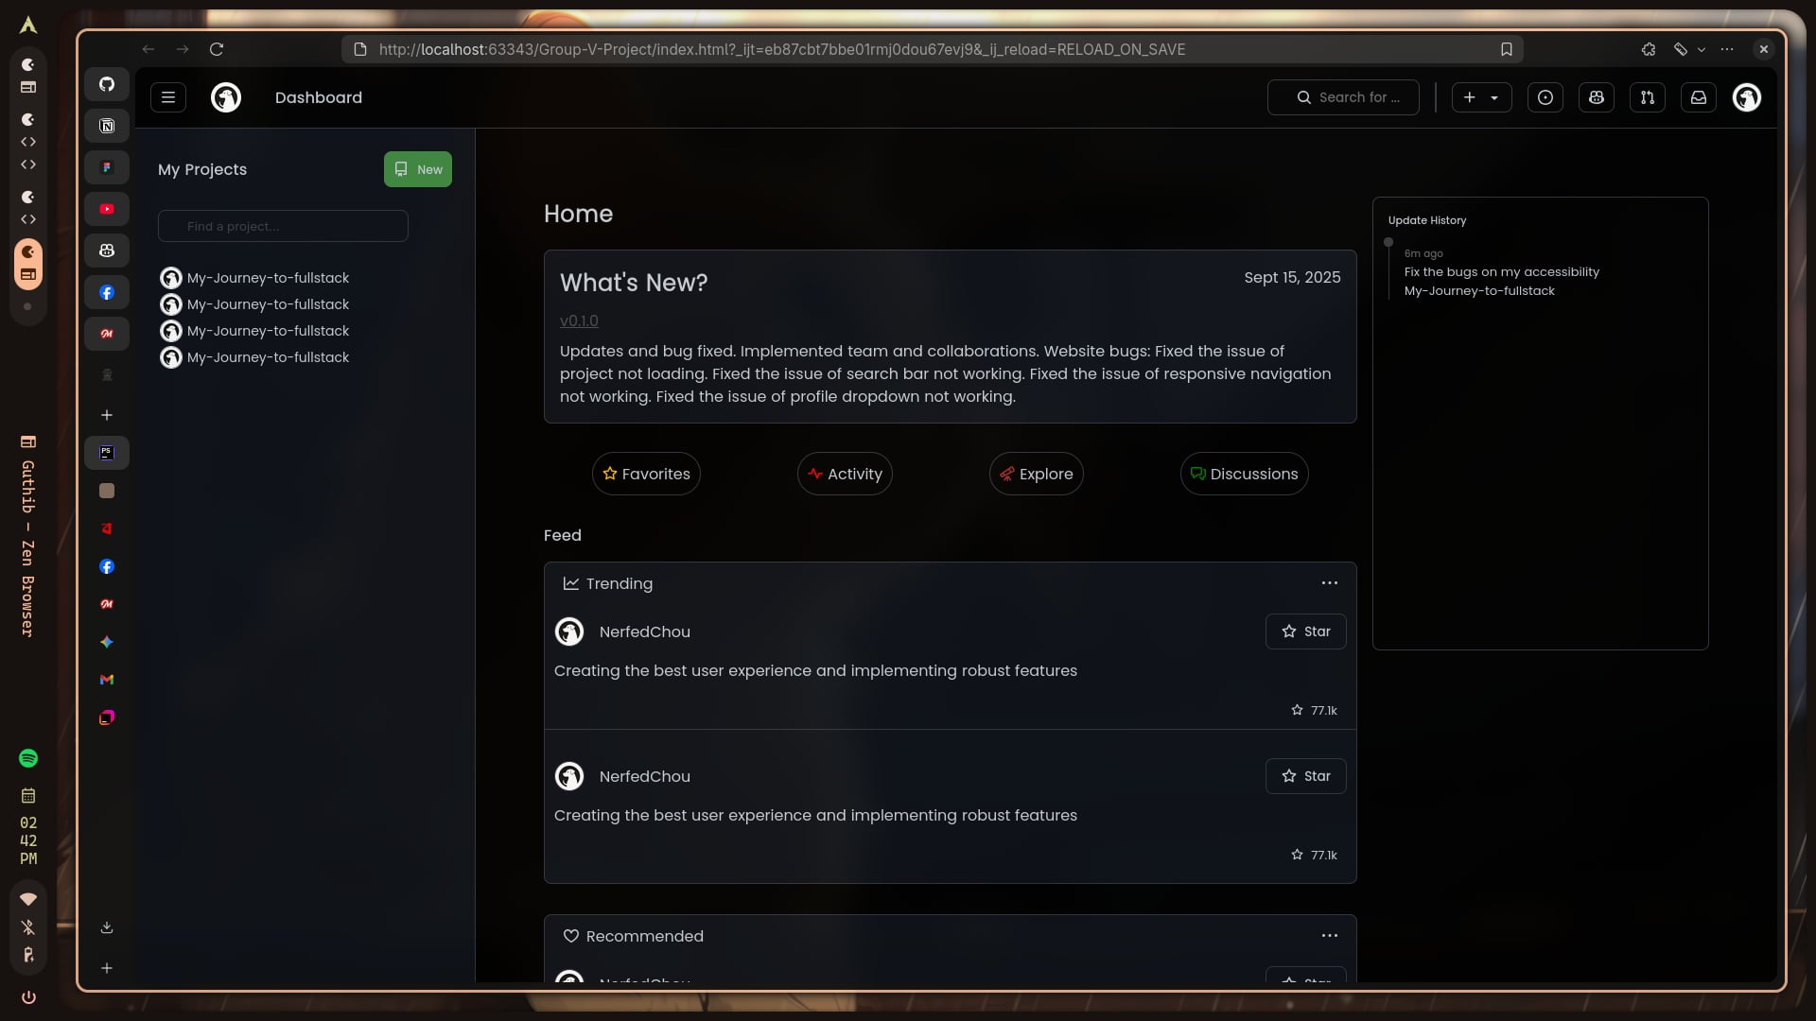This screenshot has height=1021, width=1816.
Task: Star the first NerfedChou trending post
Action: coord(1305,632)
